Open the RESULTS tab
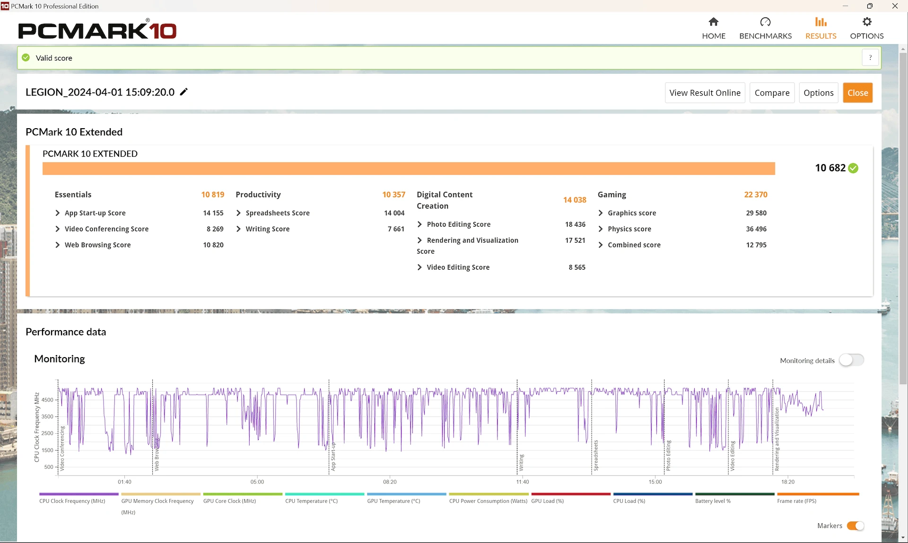Viewport: 908px width, 543px height. (x=821, y=28)
